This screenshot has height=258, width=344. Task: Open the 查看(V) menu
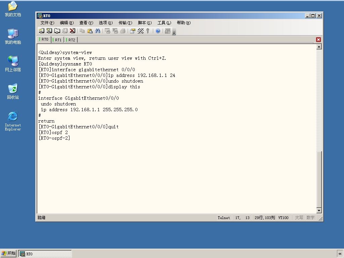[86, 23]
